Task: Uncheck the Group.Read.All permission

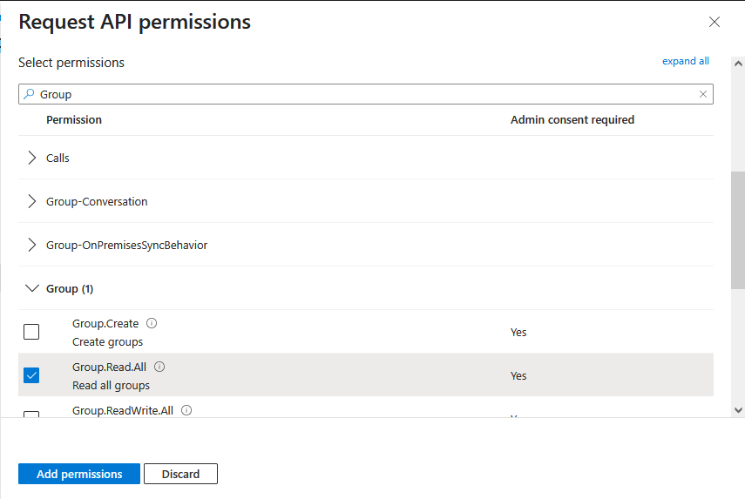Action: (31, 375)
